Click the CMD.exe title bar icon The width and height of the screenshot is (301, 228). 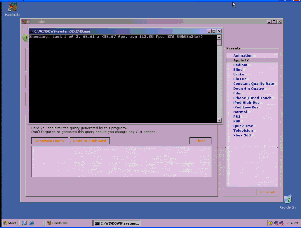(32, 31)
